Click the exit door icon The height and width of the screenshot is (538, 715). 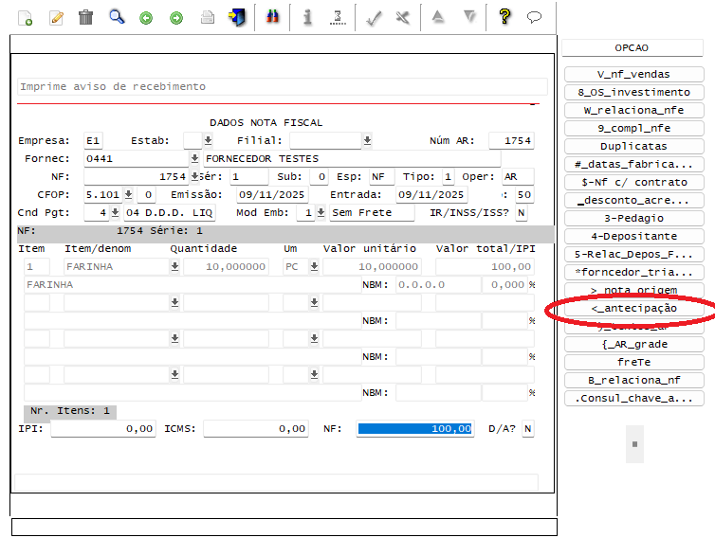coord(237,18)
